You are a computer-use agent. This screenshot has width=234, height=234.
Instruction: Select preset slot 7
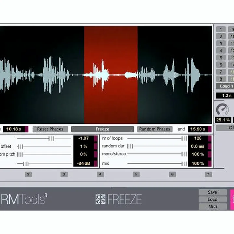tap(221, 72)
